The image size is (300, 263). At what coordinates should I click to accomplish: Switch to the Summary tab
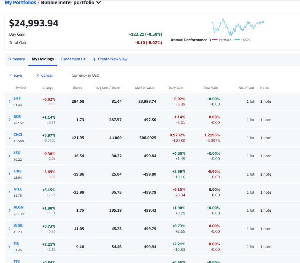point(16,59)
